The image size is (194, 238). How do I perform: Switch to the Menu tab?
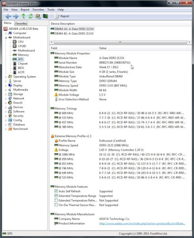8,23
